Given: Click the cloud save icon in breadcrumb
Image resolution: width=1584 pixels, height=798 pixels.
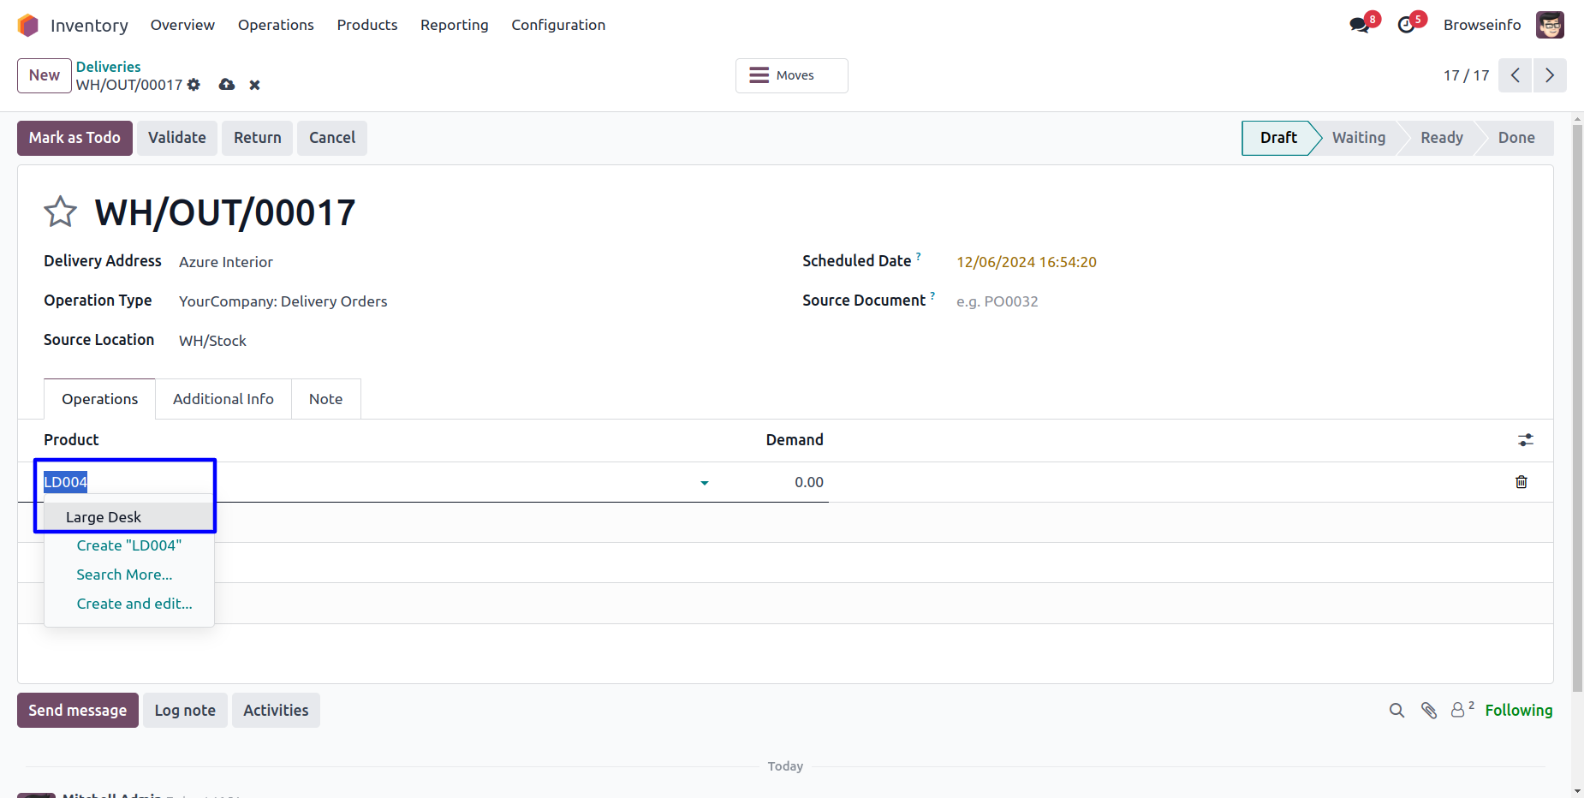Looking at the screenshot, I should [227, 85].
